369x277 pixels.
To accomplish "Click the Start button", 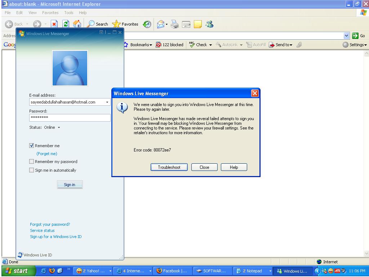I will pos(18,271).
